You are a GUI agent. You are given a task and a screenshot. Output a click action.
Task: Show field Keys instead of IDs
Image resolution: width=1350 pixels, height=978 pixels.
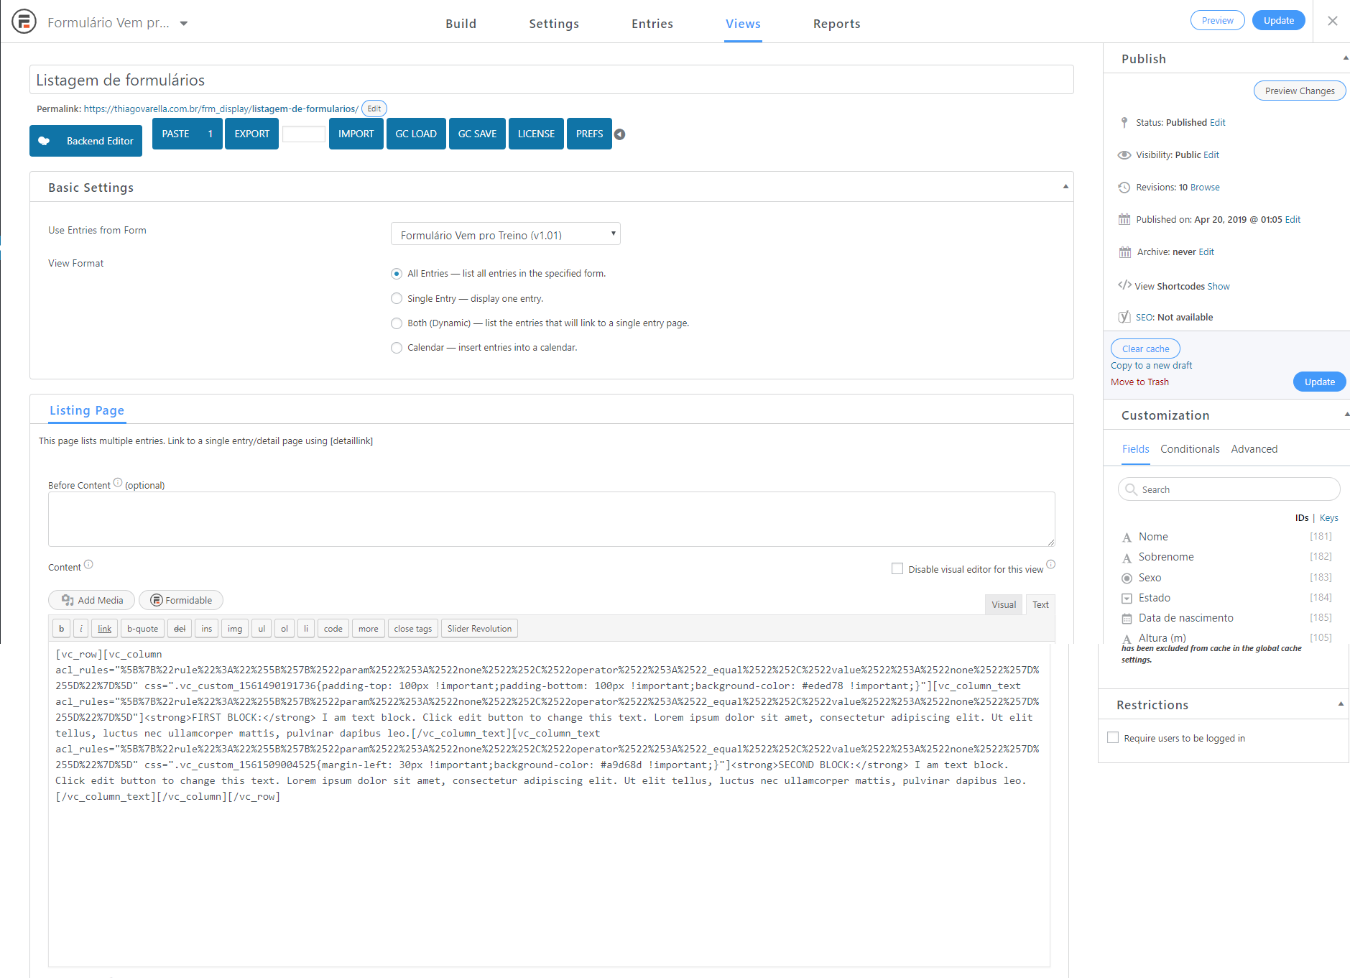1328,517
